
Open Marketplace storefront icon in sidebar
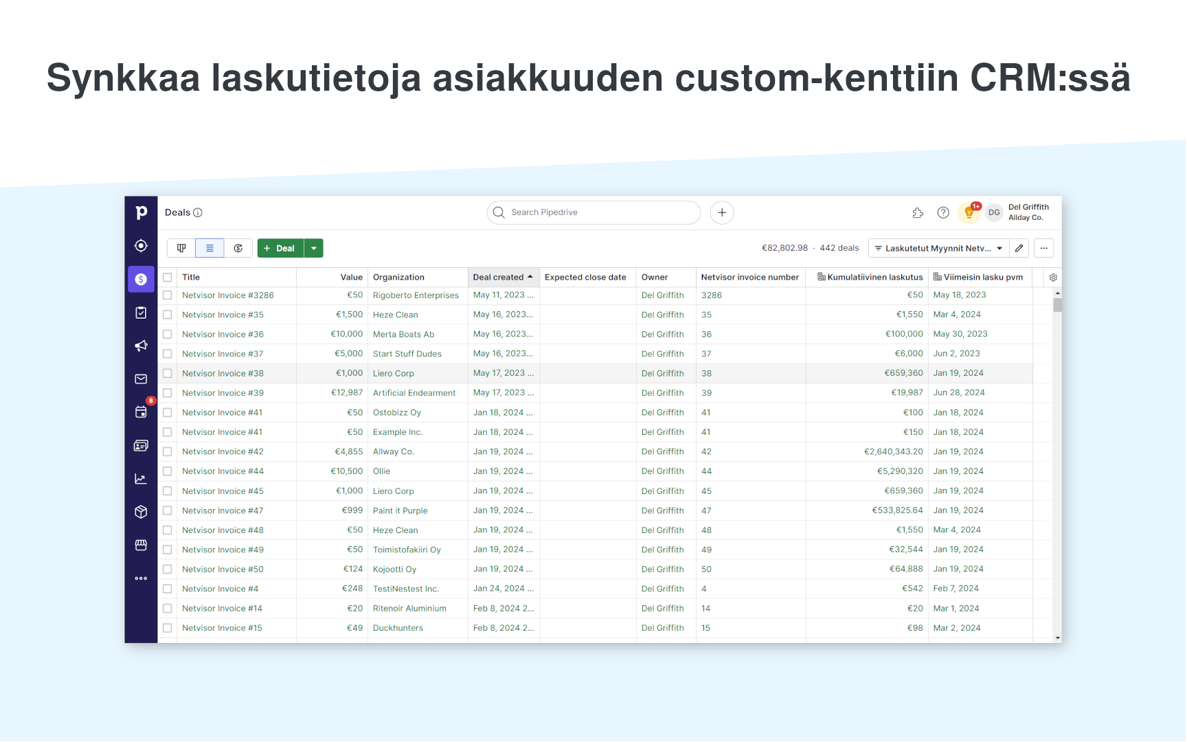(x=141, y=545)
